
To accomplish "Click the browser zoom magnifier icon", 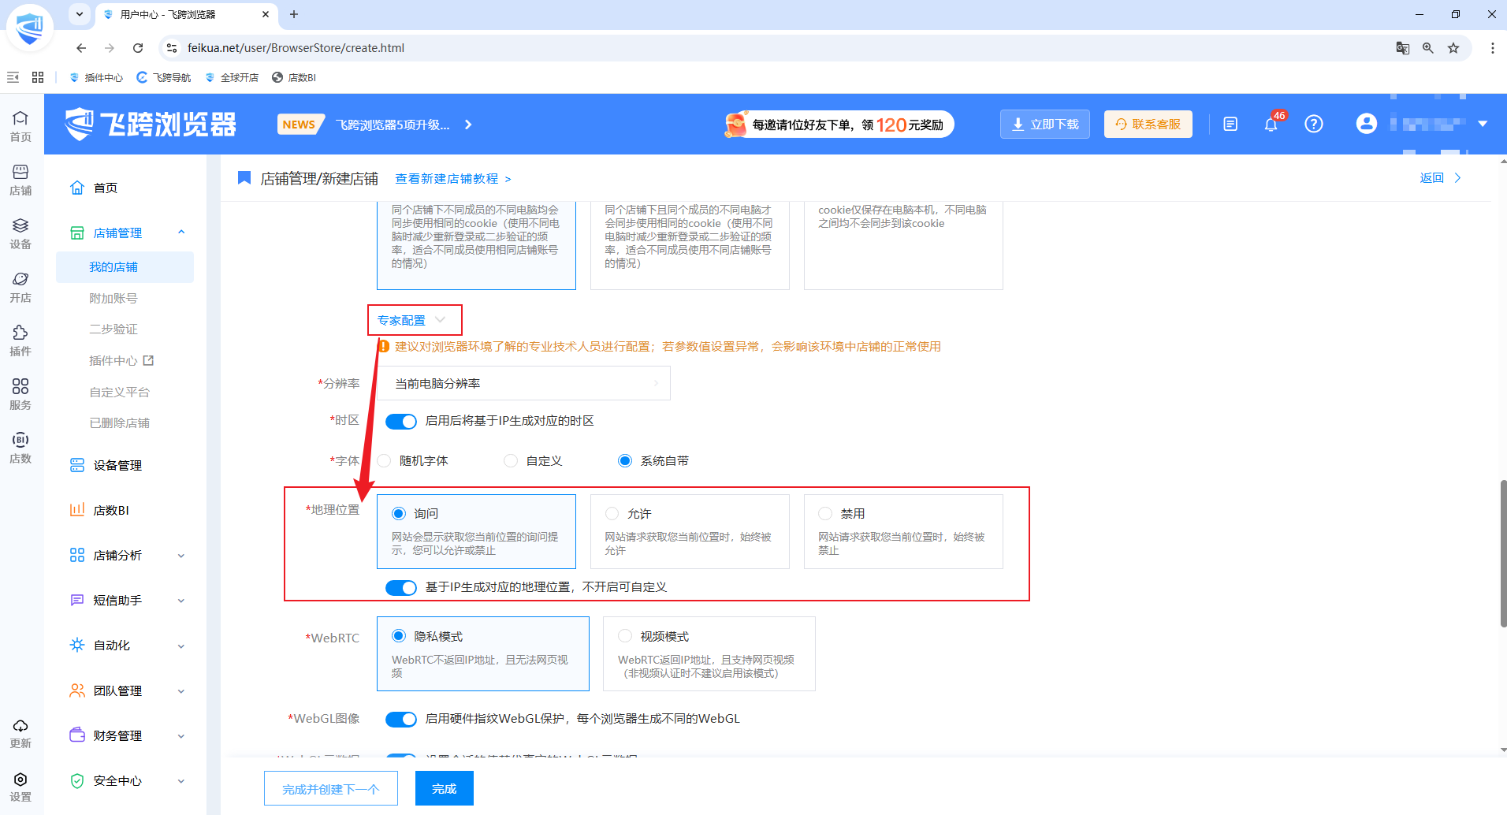I will (x=1428, y=48).
